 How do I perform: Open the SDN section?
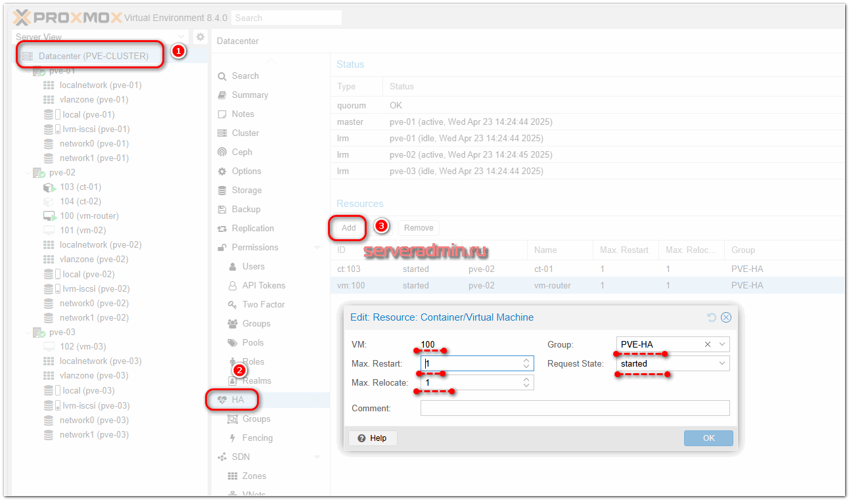point(241,457)
